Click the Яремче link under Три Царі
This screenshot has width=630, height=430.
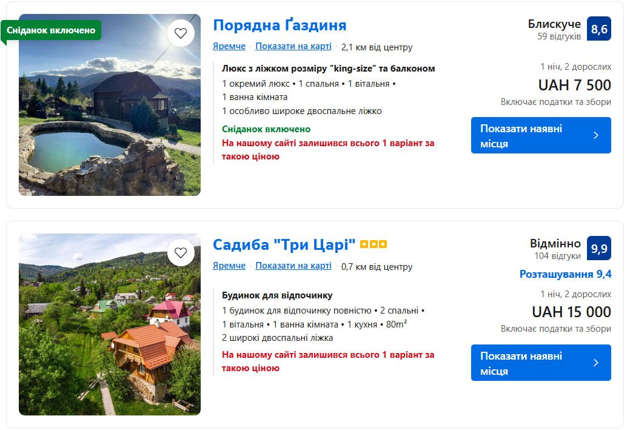(229, 266)
